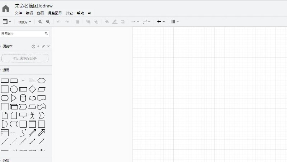
Task: Click the search magnifier in shapes search
Action: pos(46,33)
